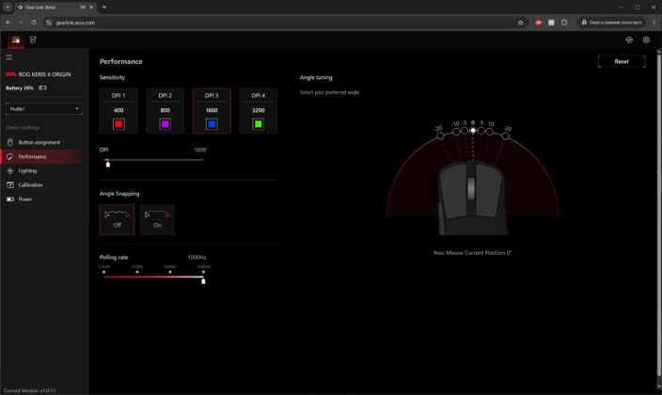The image size is (662, 395).
Task: Select the DPI 3 preset of 1800
Action: click(212, 111)
